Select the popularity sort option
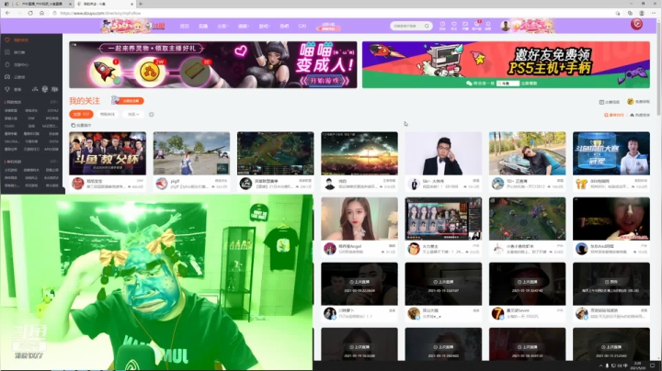Screen dimensions: 662x371 pyautogui.click(x=640, y=115)
